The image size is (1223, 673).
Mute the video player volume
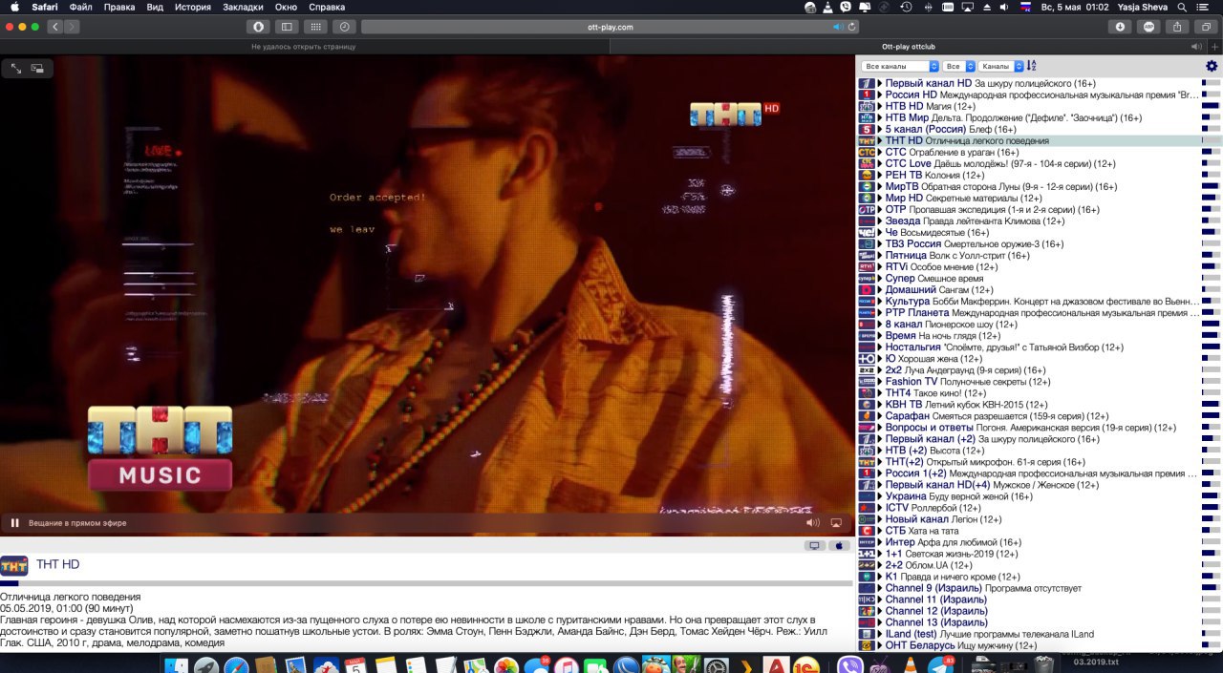[813, 523]
